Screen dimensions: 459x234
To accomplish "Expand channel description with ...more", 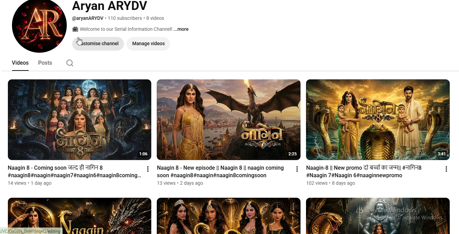I will [181, 29].
